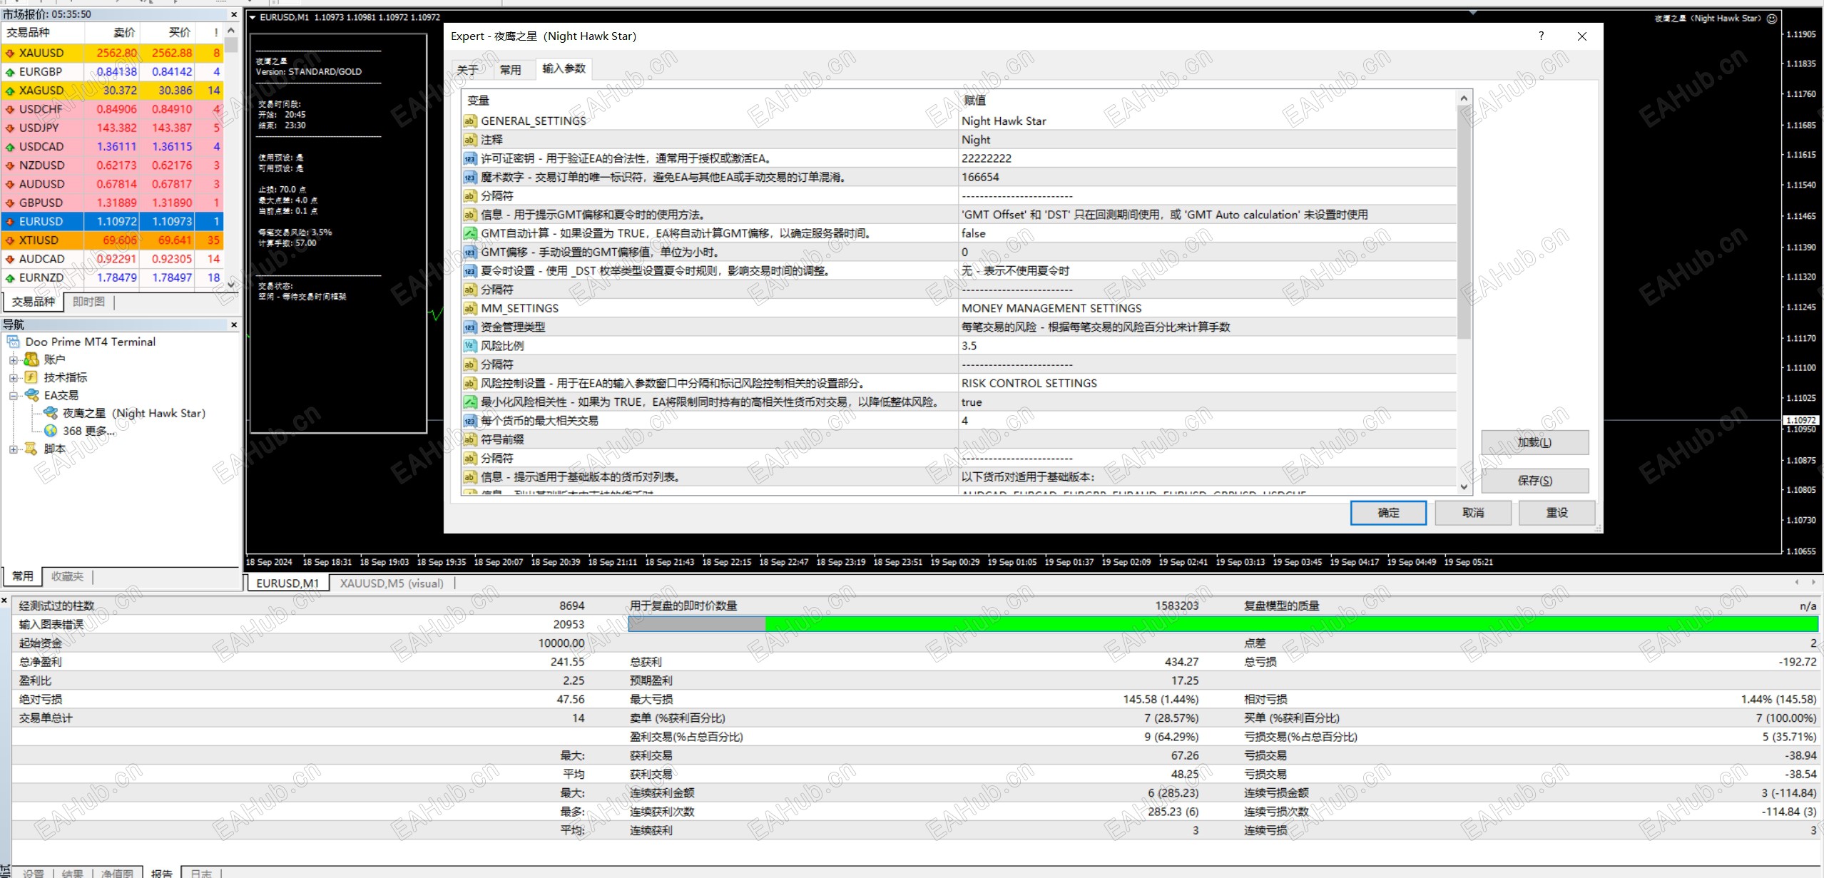1824x878 pixels.
Task: Click the EA交易 folder icon
Action: 32,395
